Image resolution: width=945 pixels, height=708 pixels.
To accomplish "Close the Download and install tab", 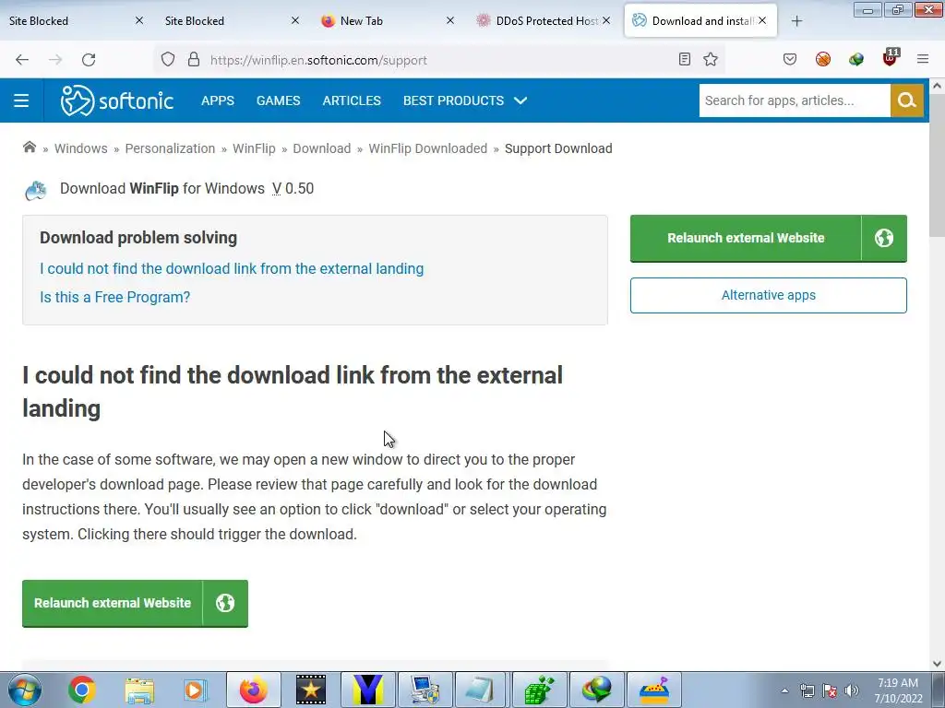I will point(762,20).
